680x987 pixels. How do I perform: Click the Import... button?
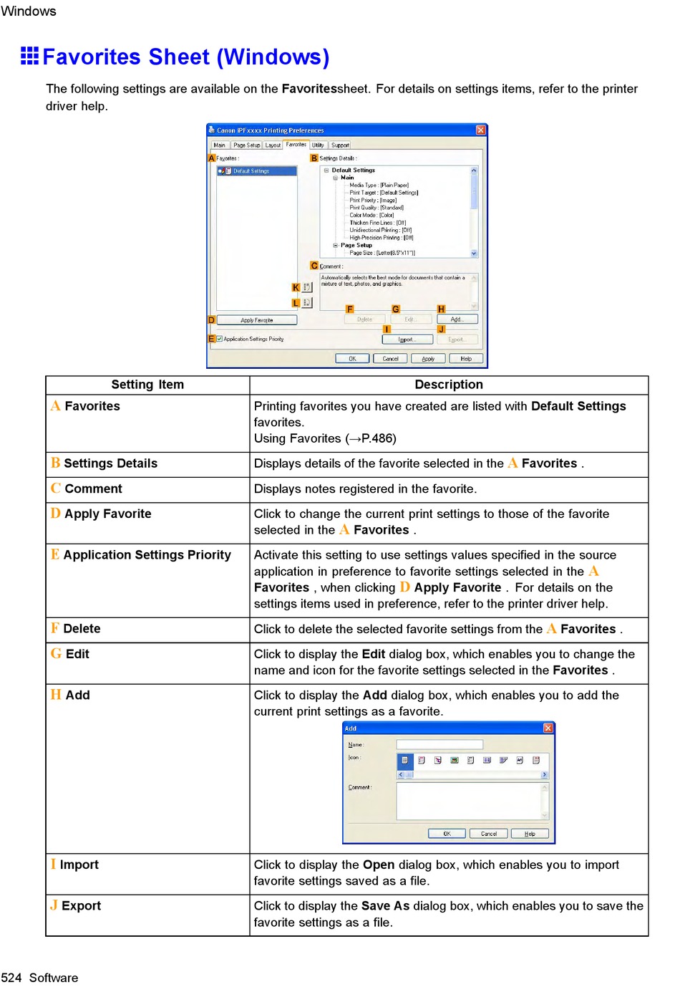tap(407, 340)
